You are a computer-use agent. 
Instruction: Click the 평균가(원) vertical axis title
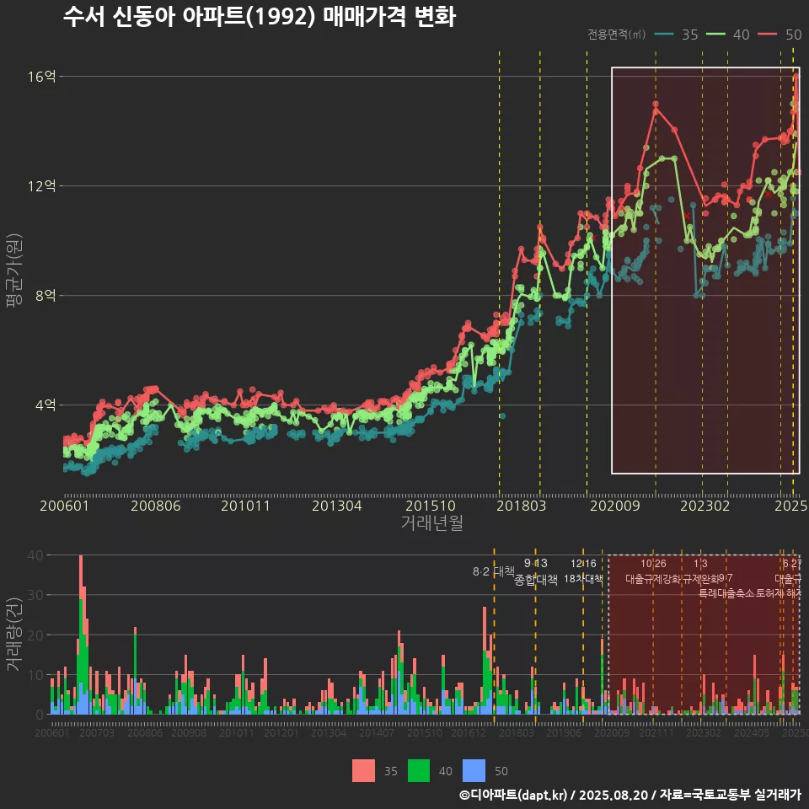coord(14,271)
